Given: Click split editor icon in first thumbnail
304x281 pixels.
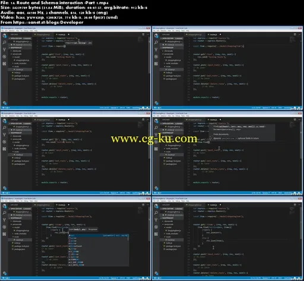Looking at the screenshot, I should 143,35.
